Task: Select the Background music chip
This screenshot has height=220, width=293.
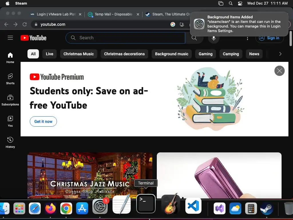Action: coord(172,54)
